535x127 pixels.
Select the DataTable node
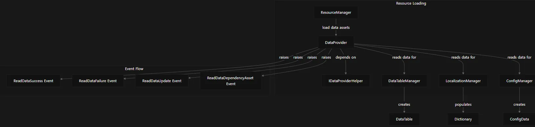tap(404, 119)
